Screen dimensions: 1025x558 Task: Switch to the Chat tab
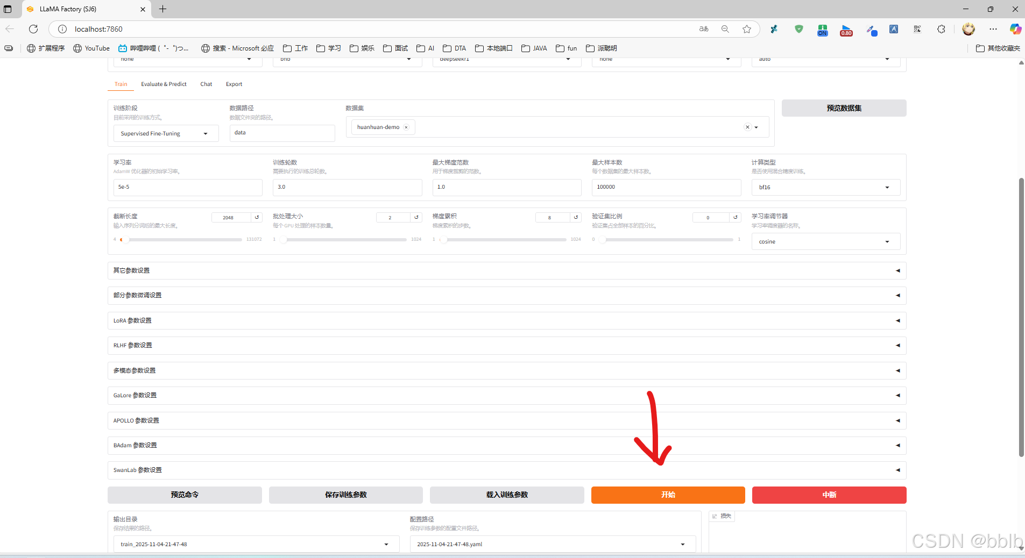point(206,84)
